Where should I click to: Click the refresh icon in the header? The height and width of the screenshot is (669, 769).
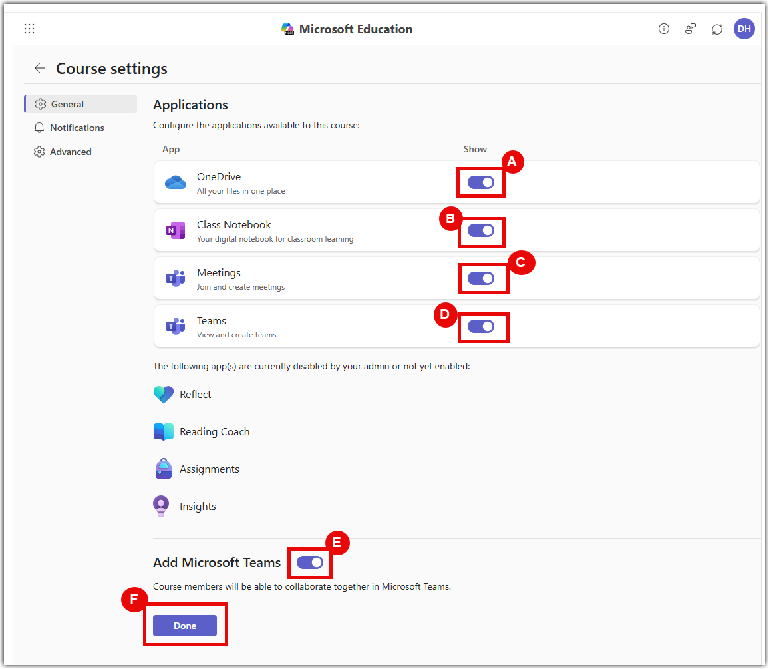tap(716, 29)
